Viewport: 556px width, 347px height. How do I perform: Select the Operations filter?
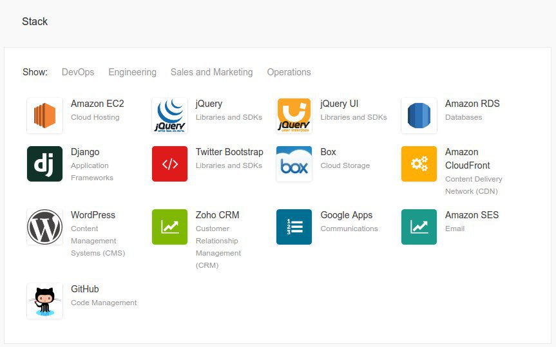coord(289,72)
